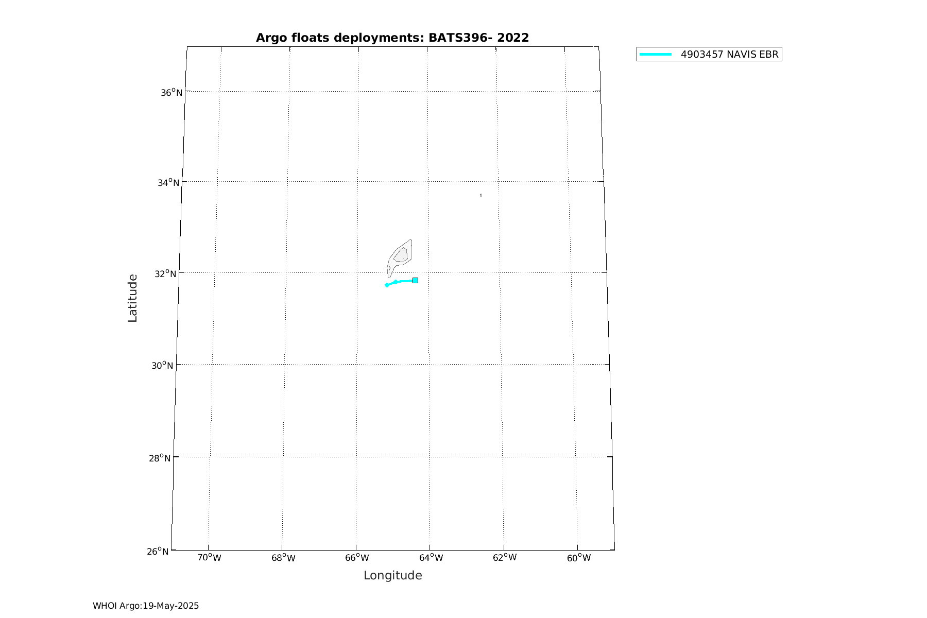
Task: Click the legend entry '4903457 NAVIS EBR'
Action: pyautogui.click(x=709, y=54)
